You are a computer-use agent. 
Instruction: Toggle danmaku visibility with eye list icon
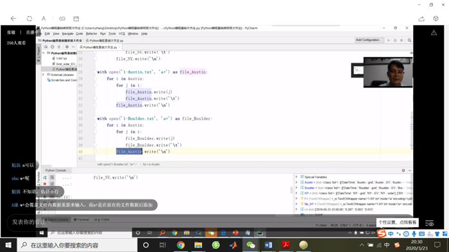tap(429, 223)
